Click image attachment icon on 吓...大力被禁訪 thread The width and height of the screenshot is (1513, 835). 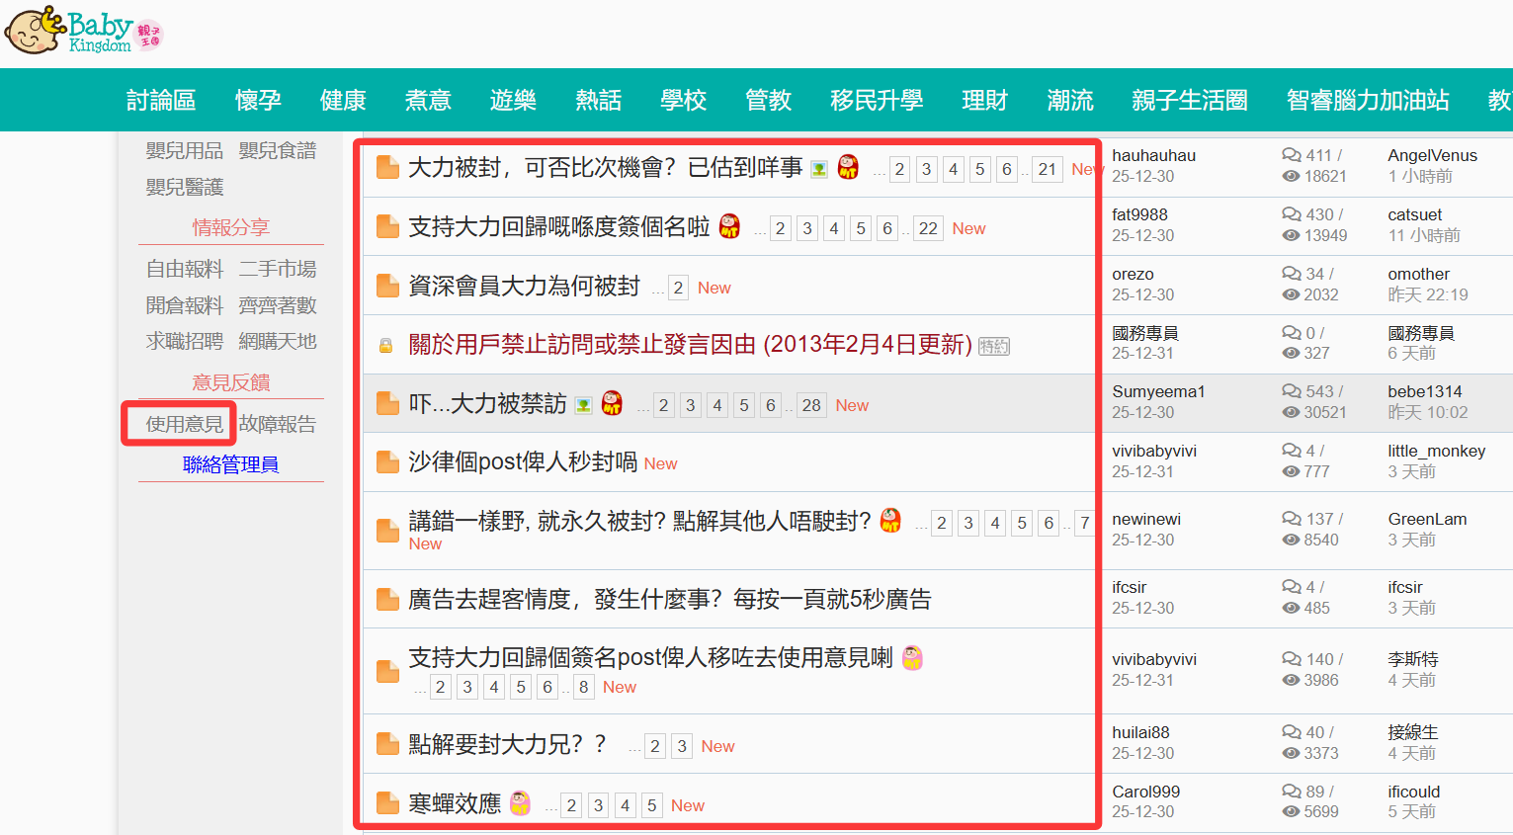click(x=584, y=405)
